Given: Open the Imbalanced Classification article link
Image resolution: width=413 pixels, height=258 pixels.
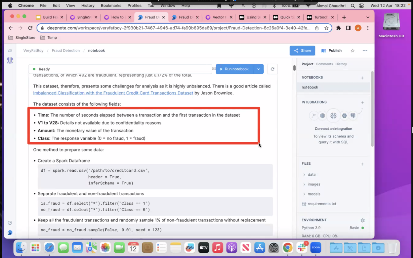Looking at the screenshot, I should click(113, 93).
